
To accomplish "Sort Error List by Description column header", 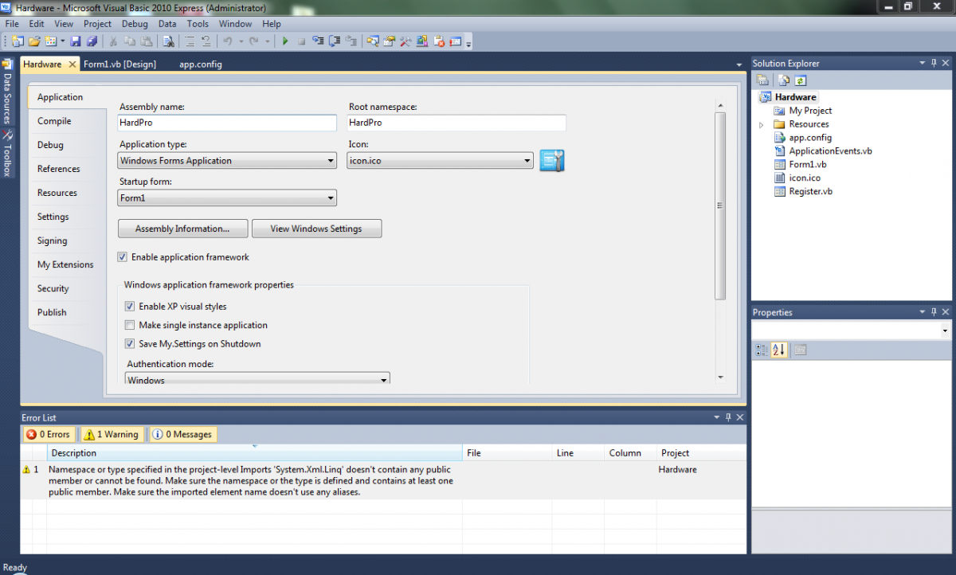I will tap(255, 452).
